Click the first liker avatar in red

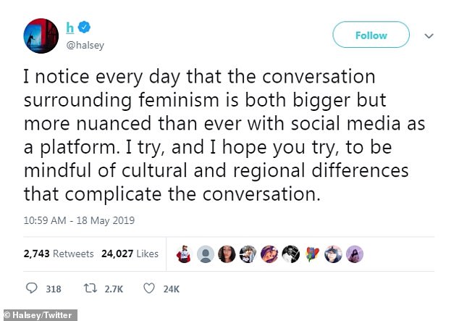pos(185,254)
